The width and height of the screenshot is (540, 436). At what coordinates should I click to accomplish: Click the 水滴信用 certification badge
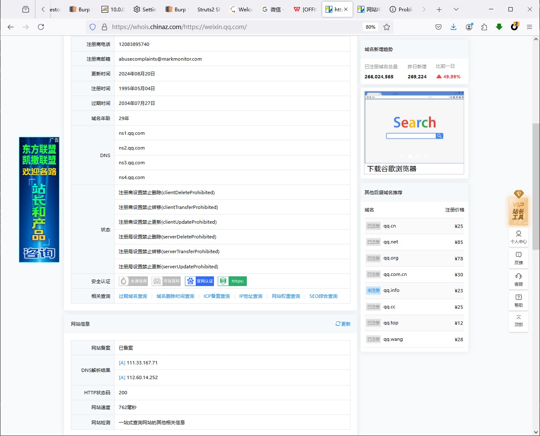[133, 281]
